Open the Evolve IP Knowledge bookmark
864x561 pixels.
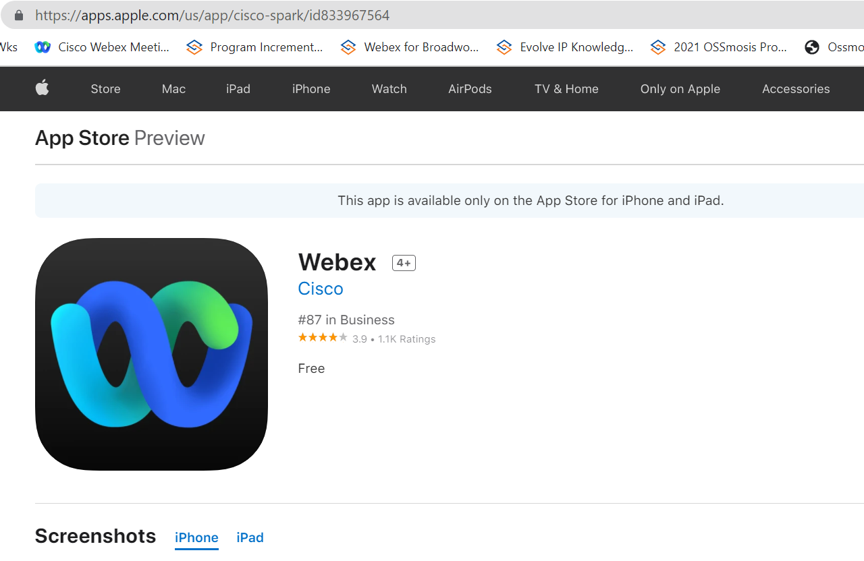point(565,47)
